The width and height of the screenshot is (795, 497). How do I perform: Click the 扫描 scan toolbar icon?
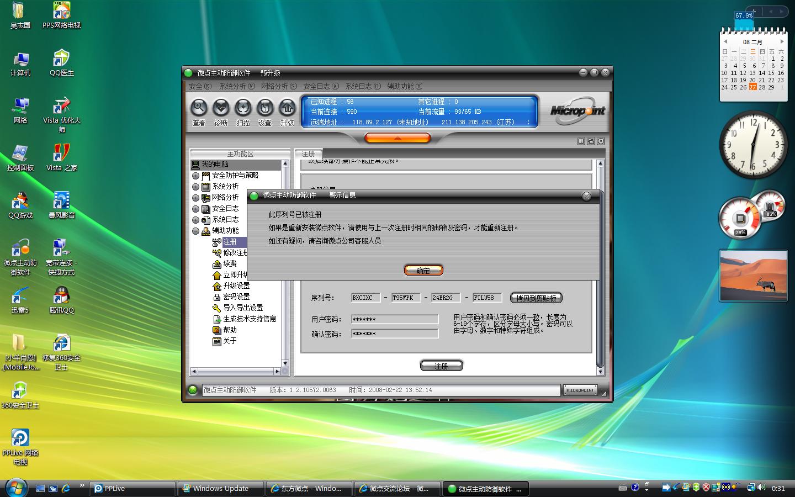point(243,108)
